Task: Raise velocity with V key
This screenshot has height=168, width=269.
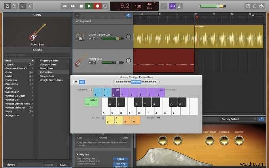Action: pos(136,120)
